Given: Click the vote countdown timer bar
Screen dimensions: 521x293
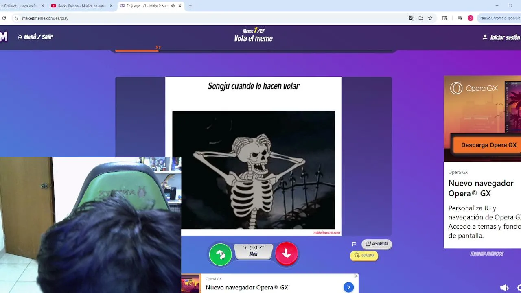Looking at the screenshot, I should tap(253, 51).
